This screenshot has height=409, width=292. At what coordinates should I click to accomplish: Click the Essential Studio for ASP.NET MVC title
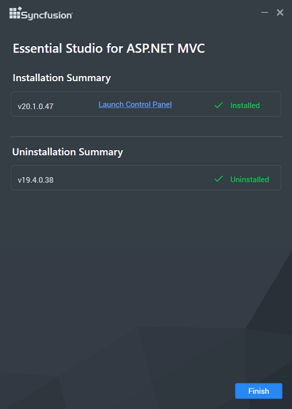click(109, 48)
